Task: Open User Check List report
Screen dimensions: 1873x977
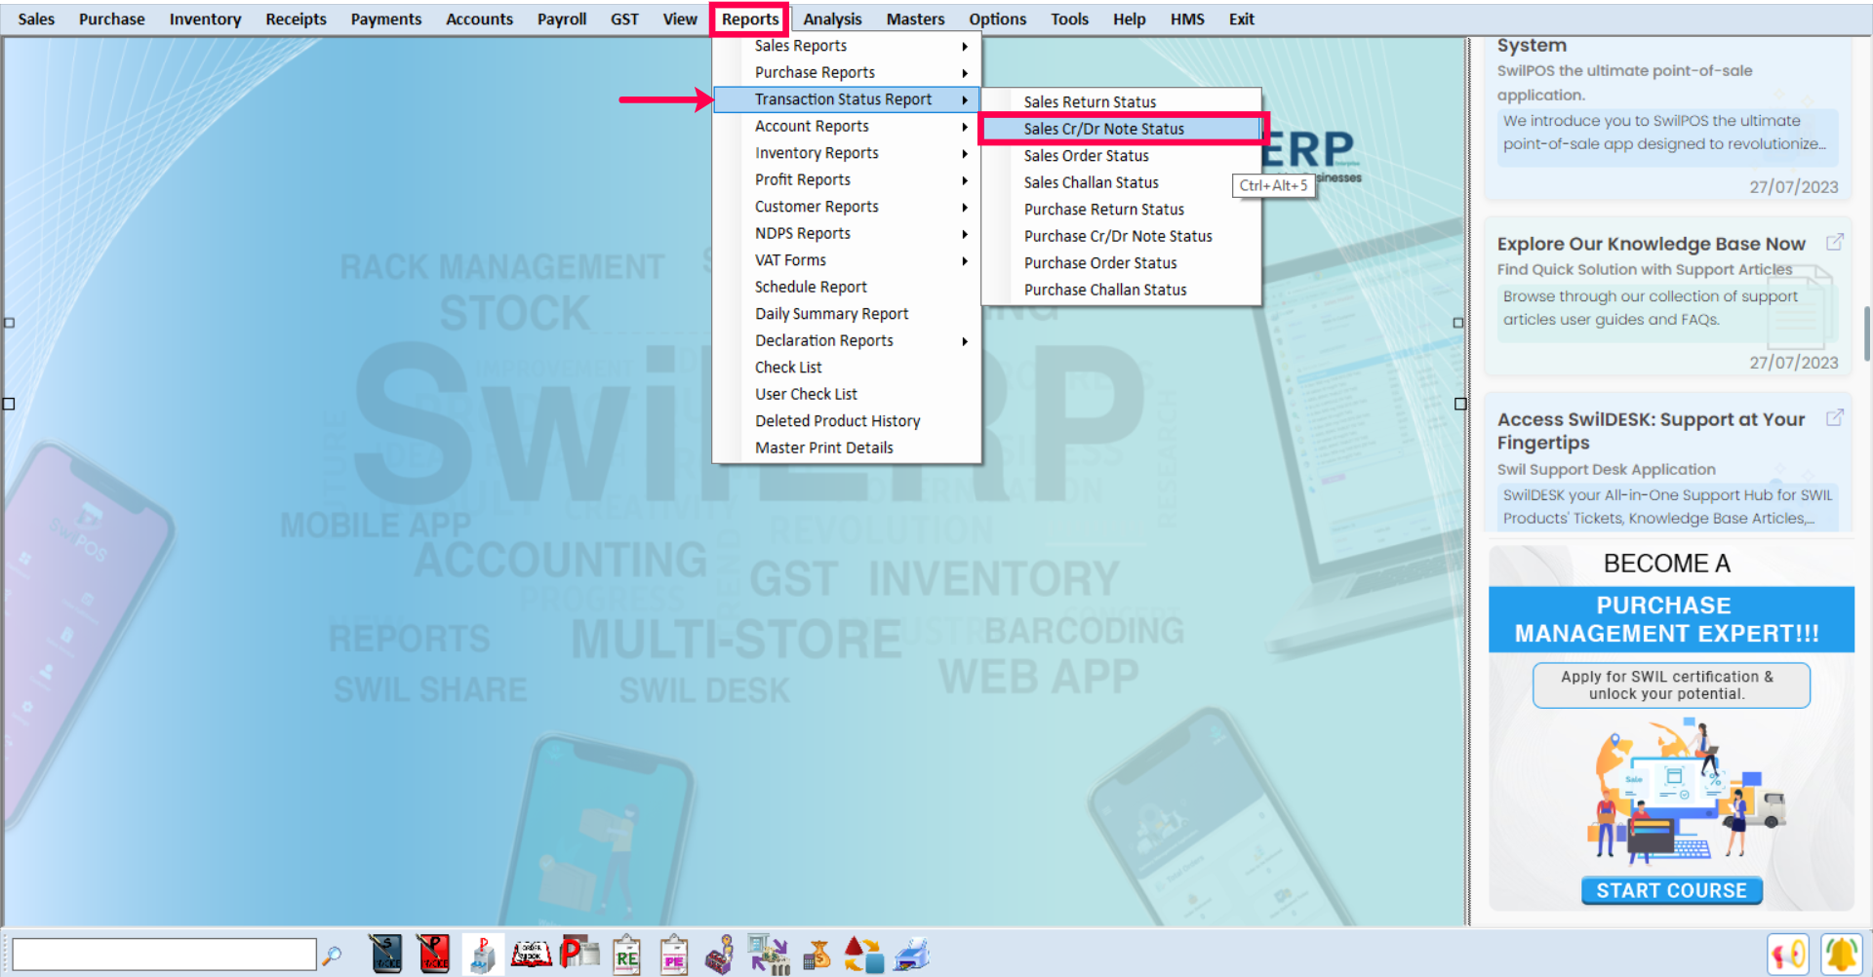Action: pos(847,394)
